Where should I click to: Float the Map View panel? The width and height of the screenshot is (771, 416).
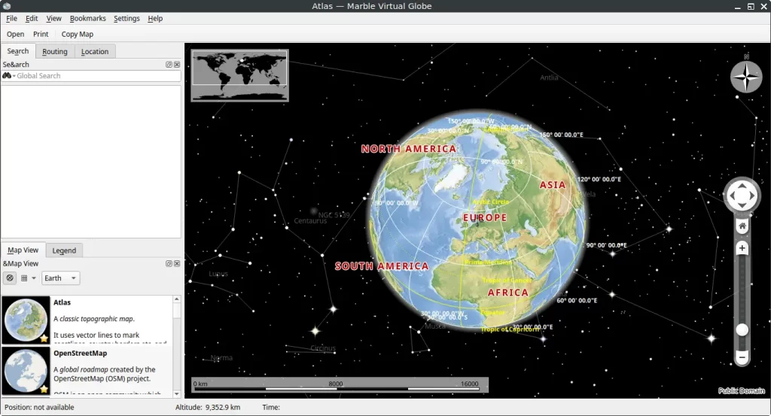coord(169,264)
